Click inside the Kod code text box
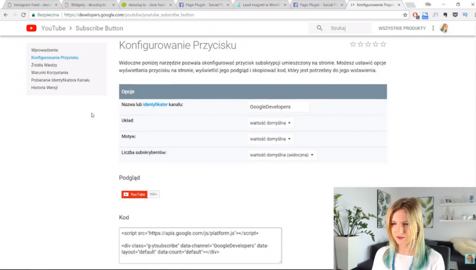Image resolution: width=476 pixels, height=270 pixels. point(201,246)
